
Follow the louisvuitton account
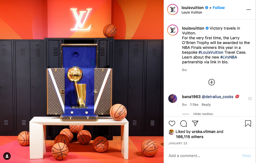[218, 8]
